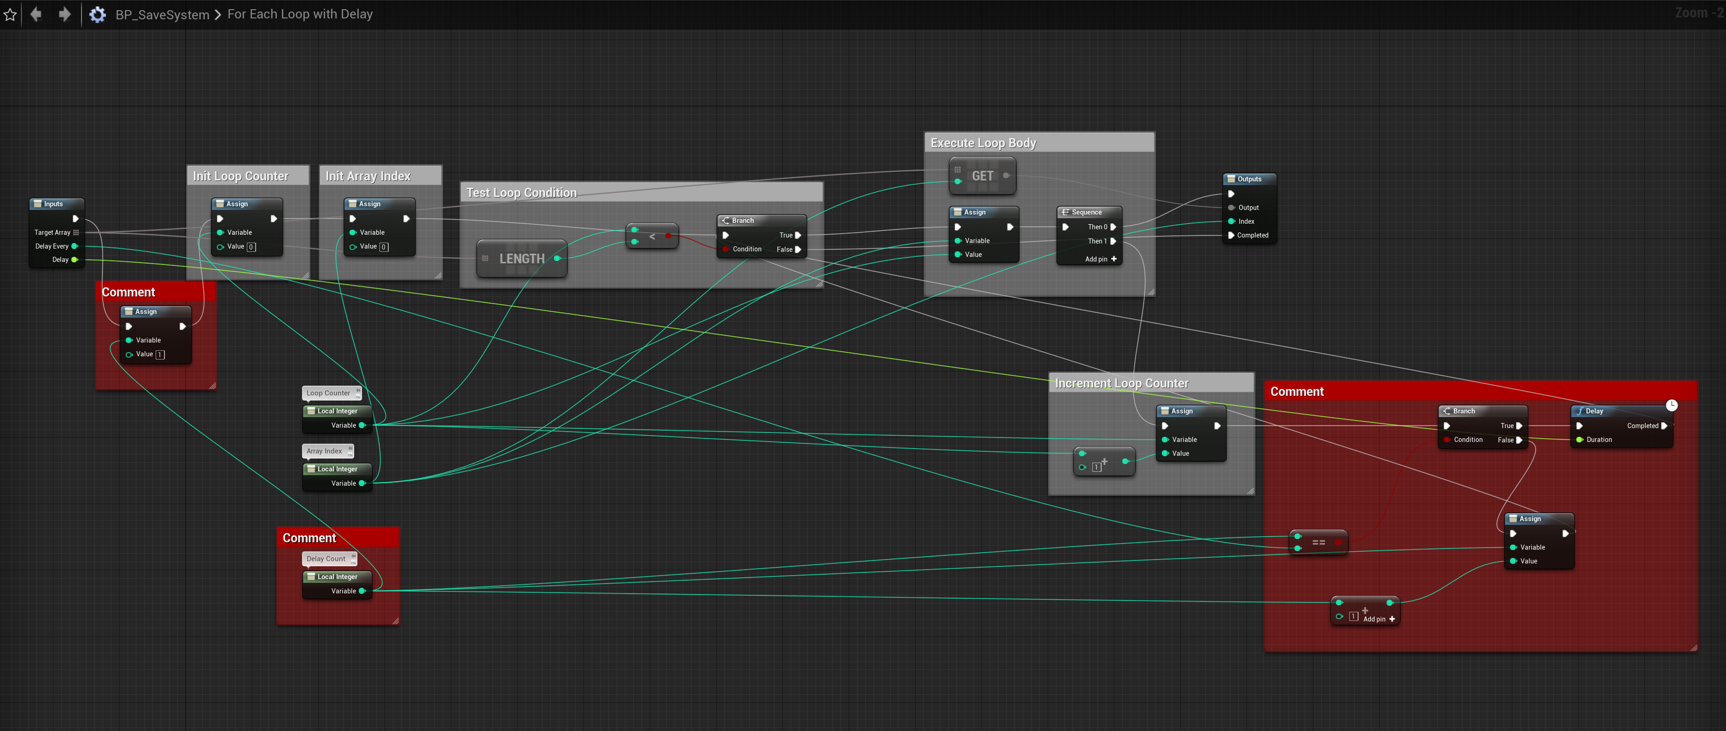Click the Completed exec pin on the Outputs node
The image size is (1726, 731).
point(1231,235)
